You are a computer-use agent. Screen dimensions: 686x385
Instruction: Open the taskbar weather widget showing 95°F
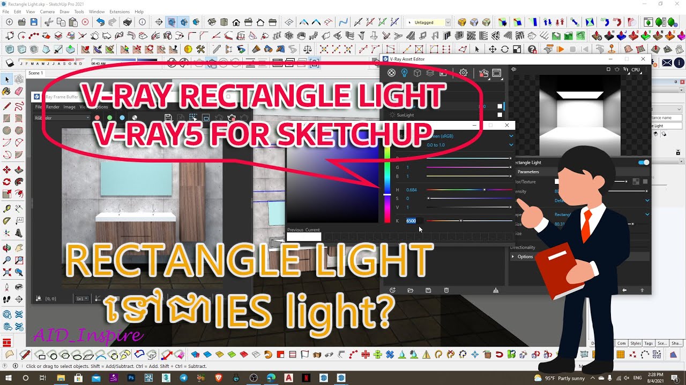point(559,378)
